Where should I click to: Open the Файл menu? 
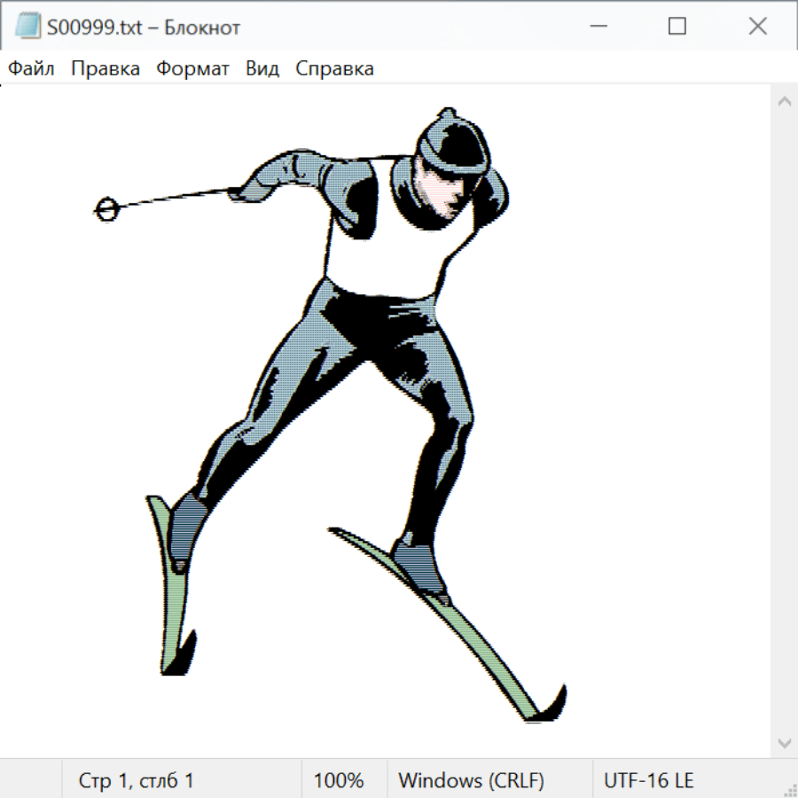pos(31,69)
